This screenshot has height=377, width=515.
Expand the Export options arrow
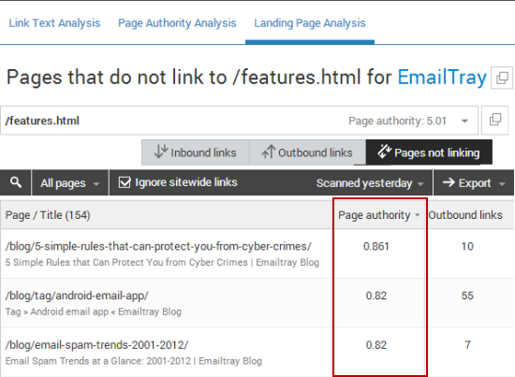[x=502, y=183]
